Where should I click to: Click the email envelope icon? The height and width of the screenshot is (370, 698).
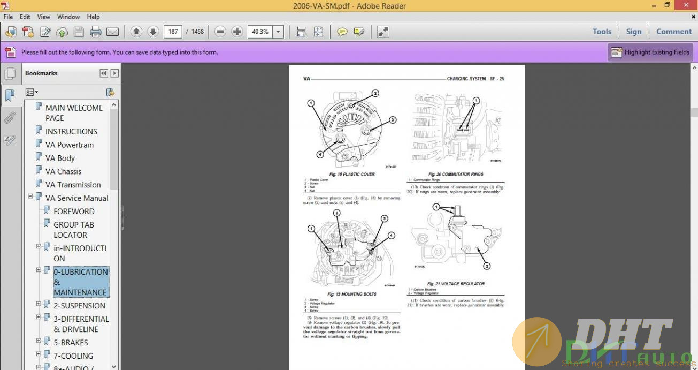tap(112, 32)
